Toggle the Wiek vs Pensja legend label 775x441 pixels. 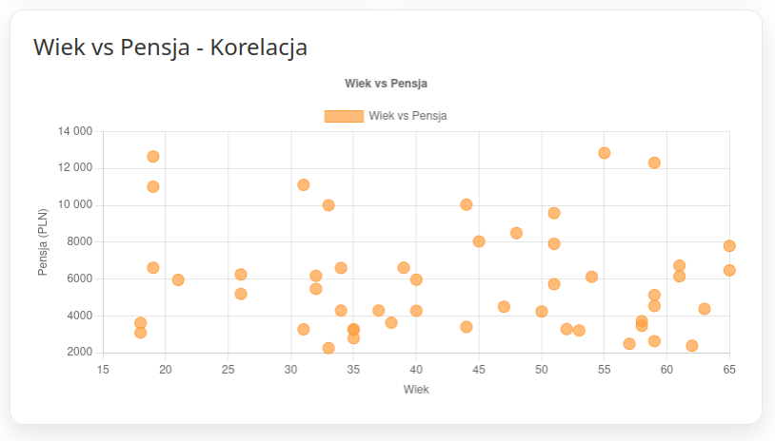407,116
